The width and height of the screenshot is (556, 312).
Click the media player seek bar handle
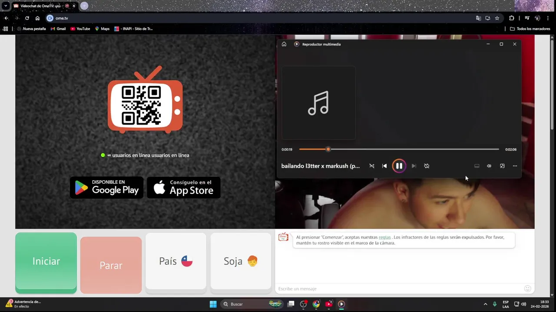[x=328, y=149]
